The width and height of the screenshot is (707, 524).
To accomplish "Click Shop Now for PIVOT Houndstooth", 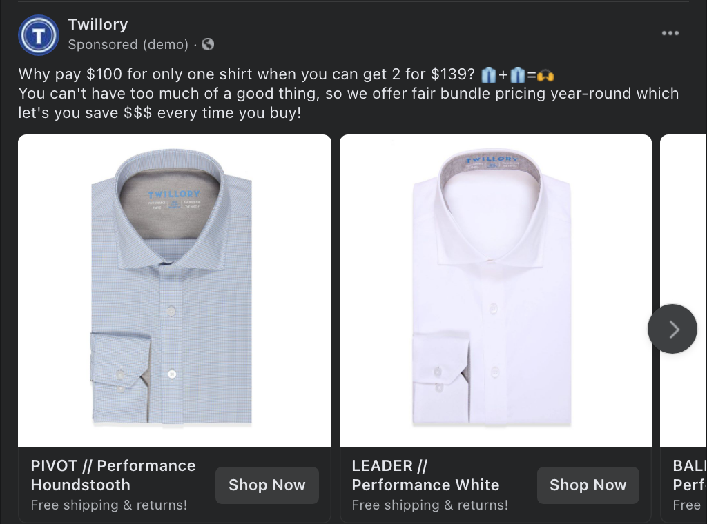I will point(267,485).
